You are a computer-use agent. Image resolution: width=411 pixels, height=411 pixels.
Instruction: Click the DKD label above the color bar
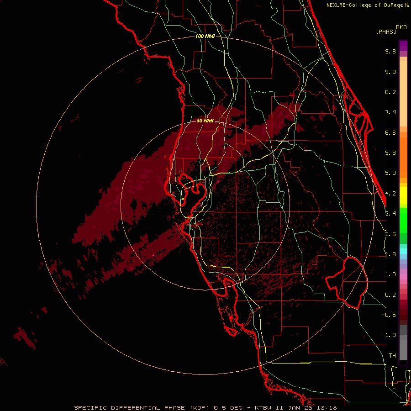[401, 27]
